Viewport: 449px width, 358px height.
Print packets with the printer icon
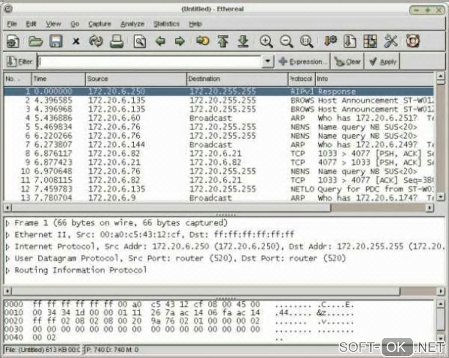(117, 41)
